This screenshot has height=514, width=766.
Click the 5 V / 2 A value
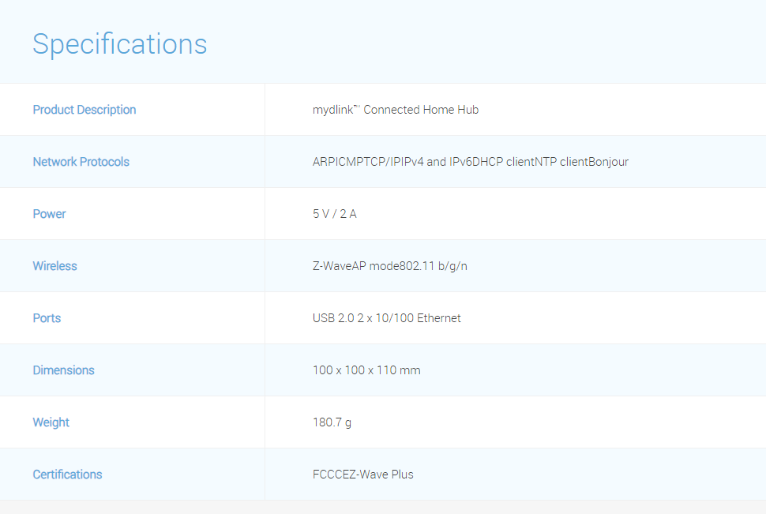[x=334, y=214]
